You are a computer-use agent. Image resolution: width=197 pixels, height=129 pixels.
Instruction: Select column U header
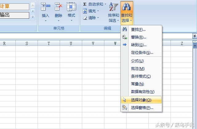71,43
